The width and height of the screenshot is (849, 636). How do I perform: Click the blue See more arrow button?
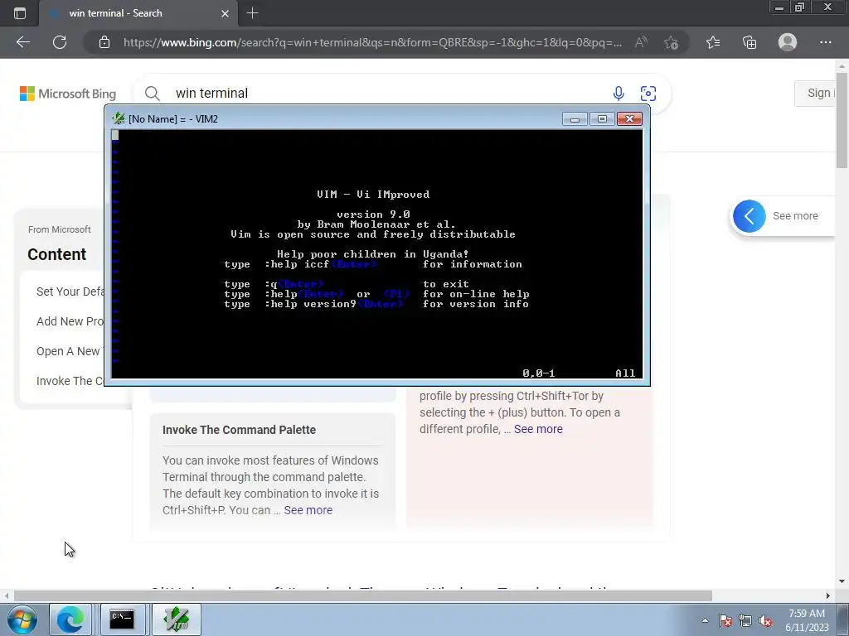(x=750, y=216)
